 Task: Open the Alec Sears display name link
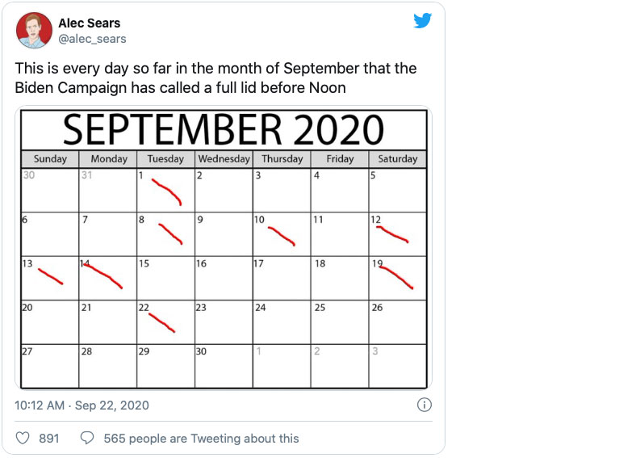[89, 23]
